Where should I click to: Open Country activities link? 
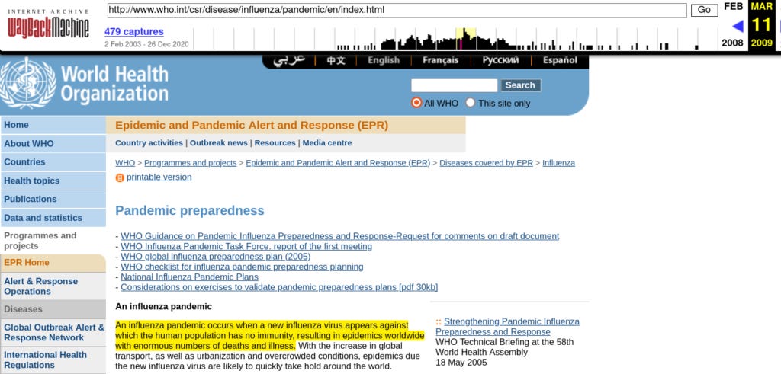point(149,142)
